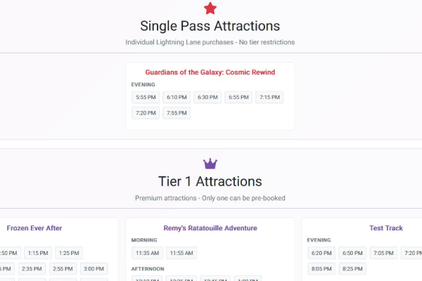The width and height of the screenshot is (422, 281).
Task: Choose the 6:30 PM Cosmic Rewind slot
Action: 207,98
